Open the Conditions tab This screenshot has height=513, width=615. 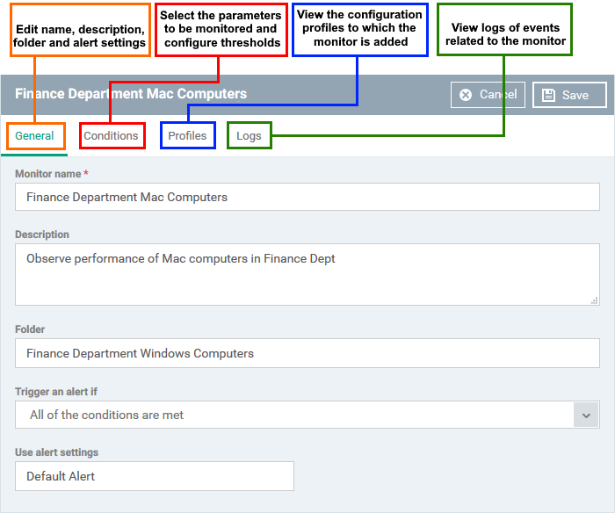[x=111, y=135]
